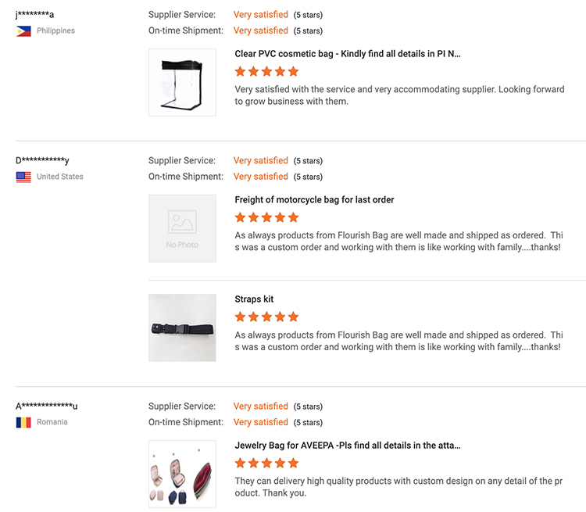Click reviewer name A*************u
This screenshot has width=586, height=512.
(x=47, y=406)
